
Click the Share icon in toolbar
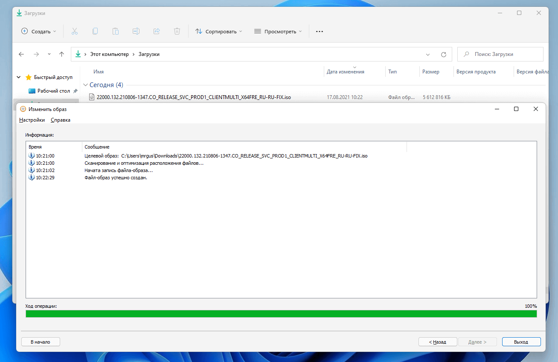click(157, 31)
